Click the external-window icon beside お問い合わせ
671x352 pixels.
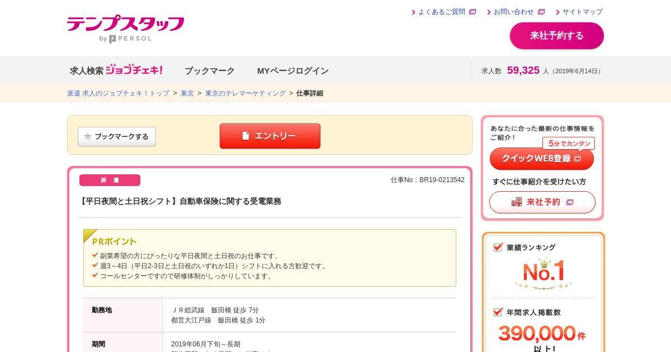(541, 12)
